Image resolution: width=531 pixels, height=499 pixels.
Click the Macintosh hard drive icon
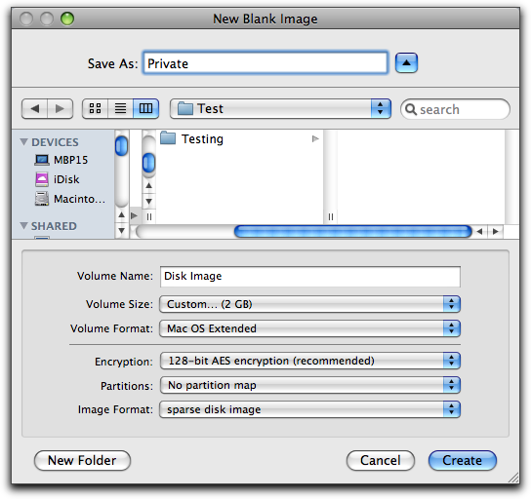click(x=42, y=199)
